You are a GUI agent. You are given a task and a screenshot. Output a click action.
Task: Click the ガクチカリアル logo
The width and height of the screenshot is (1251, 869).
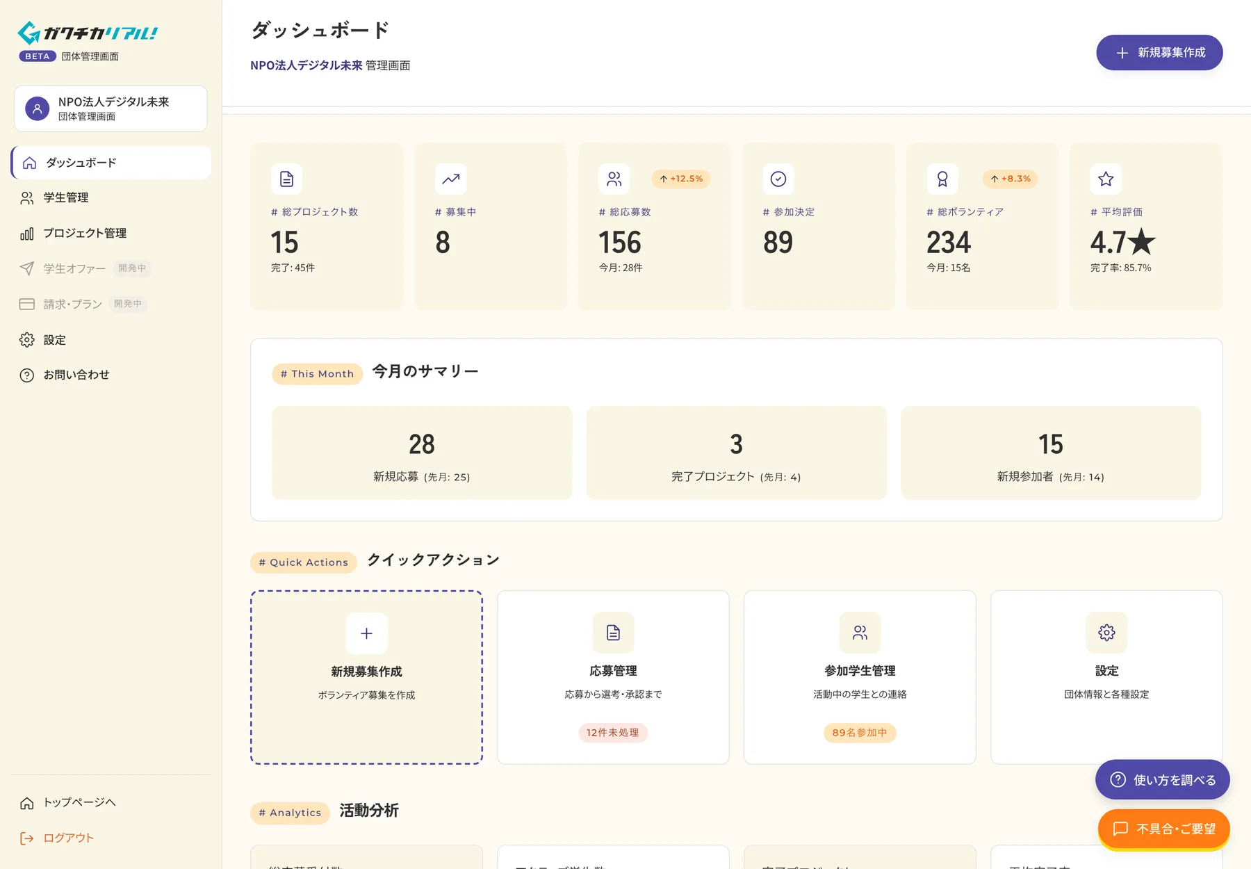(x=88, y=33)
